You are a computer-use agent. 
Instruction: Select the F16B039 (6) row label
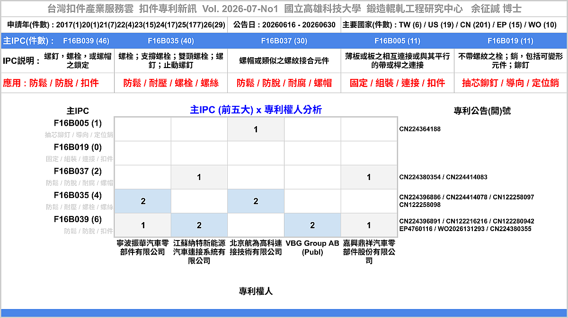tap(78, 219)
